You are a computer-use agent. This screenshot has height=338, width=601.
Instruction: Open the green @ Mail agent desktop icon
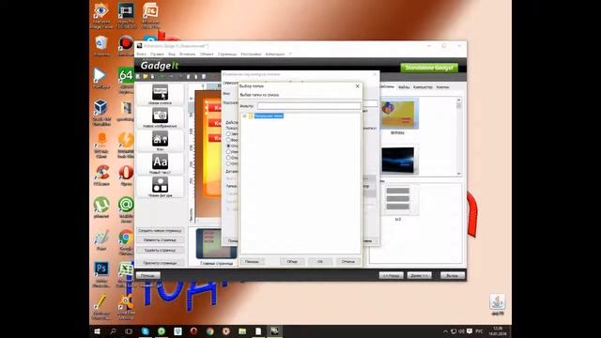pos(126,209)
